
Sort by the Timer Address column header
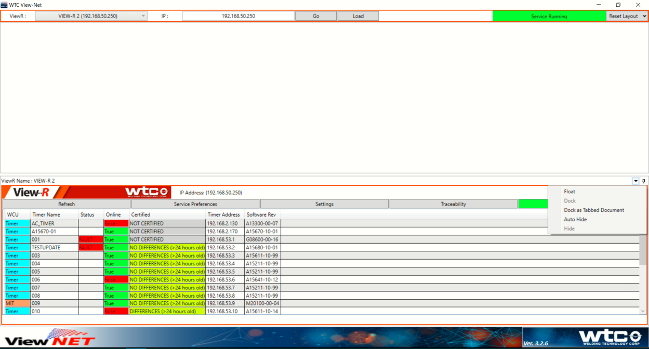(224, 214)
